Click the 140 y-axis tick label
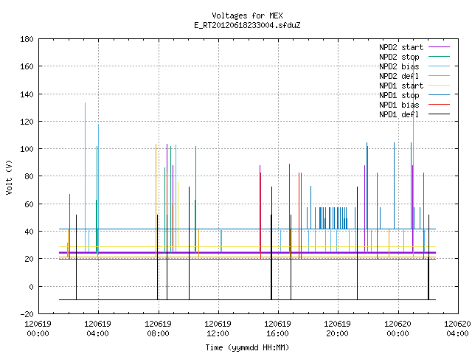 tap(27, 94)
